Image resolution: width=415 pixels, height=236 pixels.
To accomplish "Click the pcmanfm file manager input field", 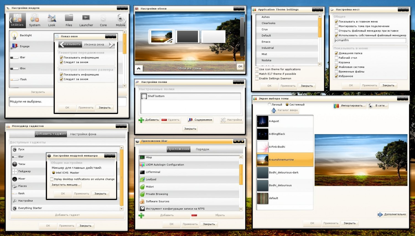I will 370,40.
